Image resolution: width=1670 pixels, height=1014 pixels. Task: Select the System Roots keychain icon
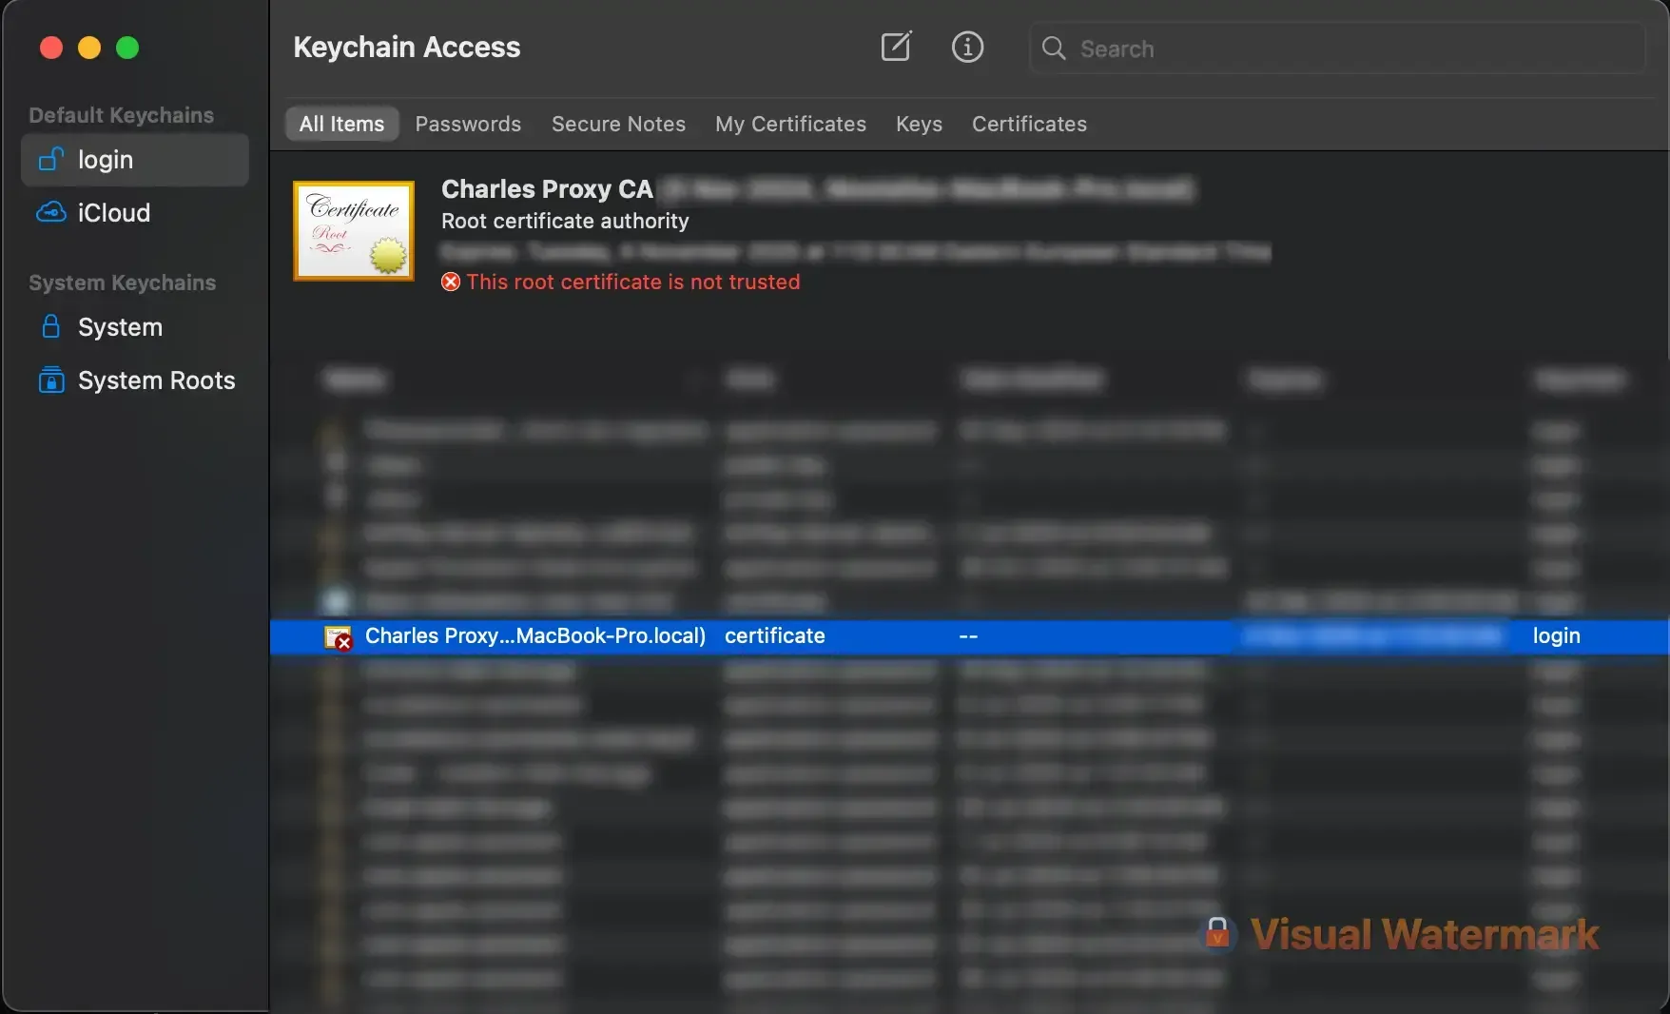49,380
